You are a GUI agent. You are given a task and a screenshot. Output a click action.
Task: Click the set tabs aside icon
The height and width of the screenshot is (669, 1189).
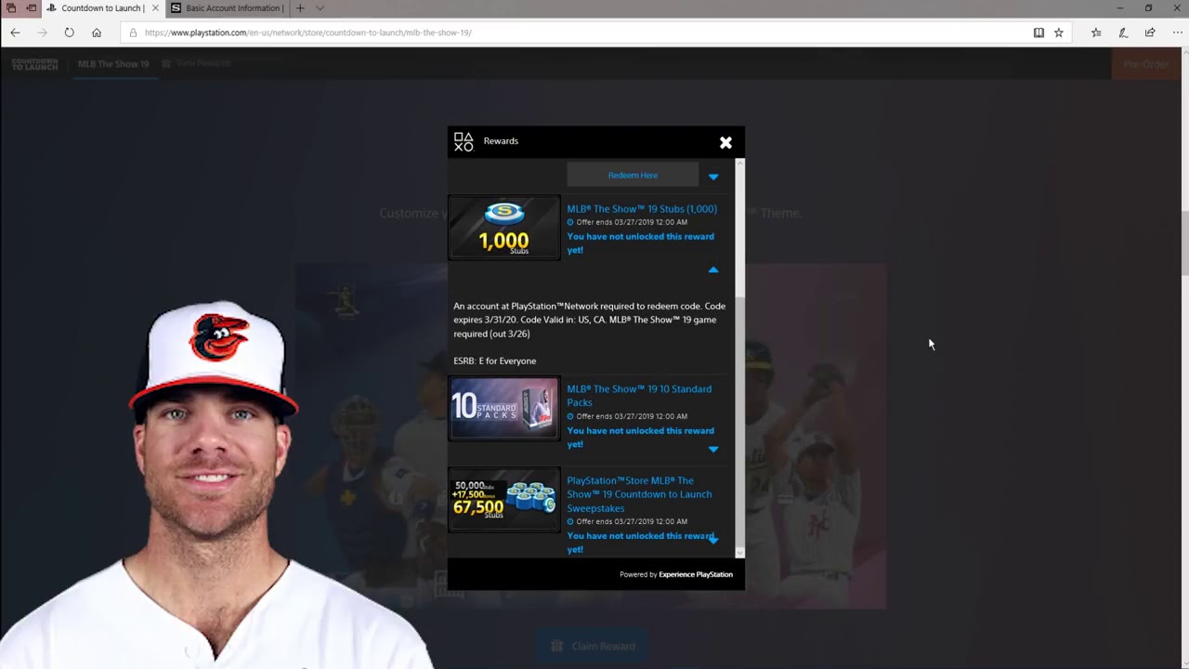coord(32,8)
